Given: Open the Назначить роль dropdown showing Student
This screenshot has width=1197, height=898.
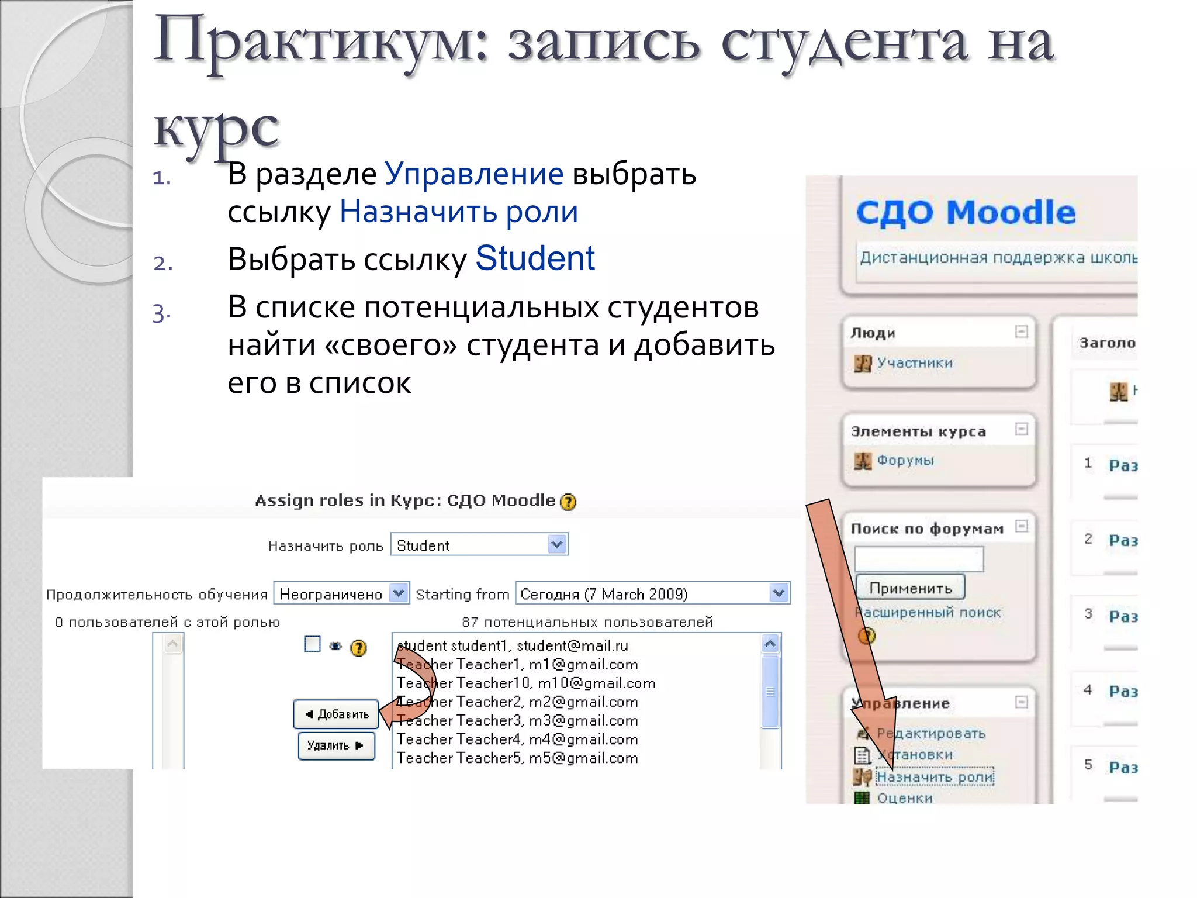Looking at the screenshot, I should (479, 545).
